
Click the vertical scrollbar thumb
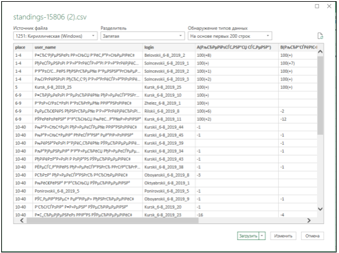pos(321,95)
